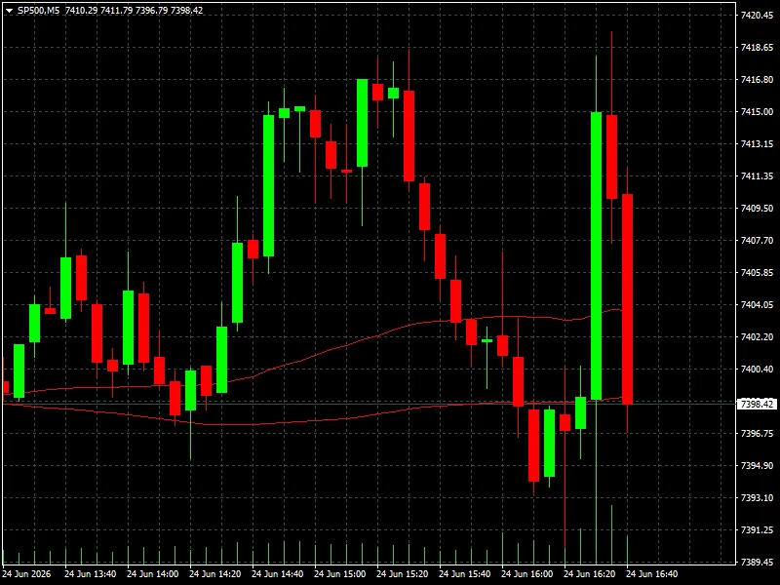Select the 24 Jun 16:40 time marker
The image size is (780, 585).
point(651,574)
